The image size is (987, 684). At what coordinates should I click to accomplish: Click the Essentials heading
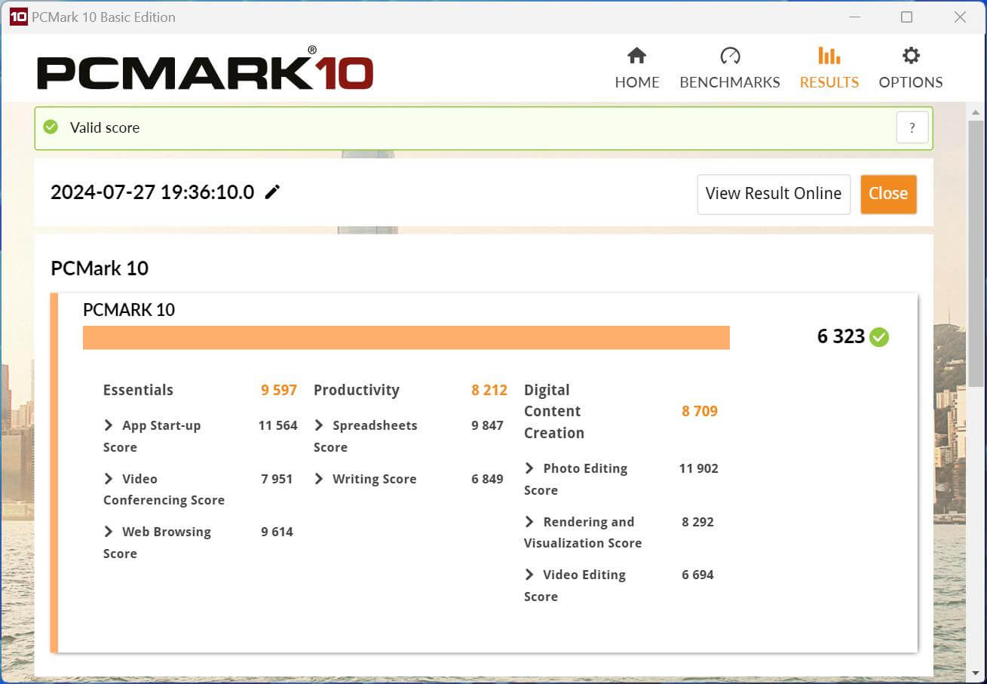pos(138,390)
